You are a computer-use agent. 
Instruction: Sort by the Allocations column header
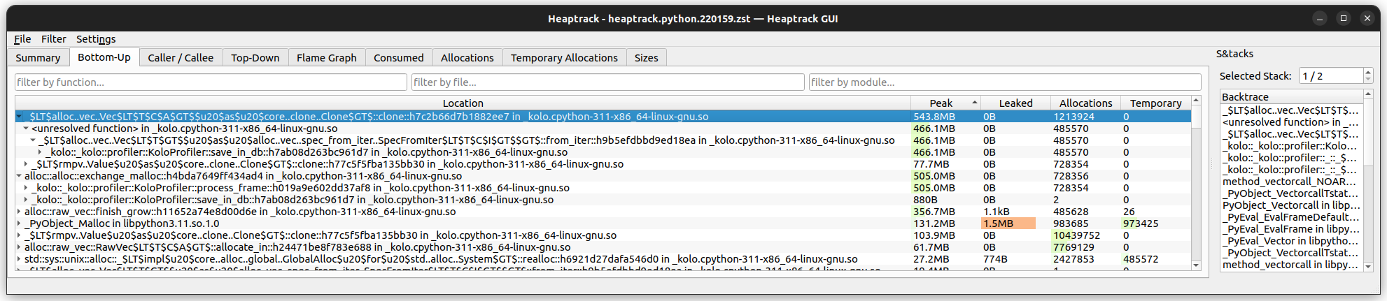(x=1085, y=103)
